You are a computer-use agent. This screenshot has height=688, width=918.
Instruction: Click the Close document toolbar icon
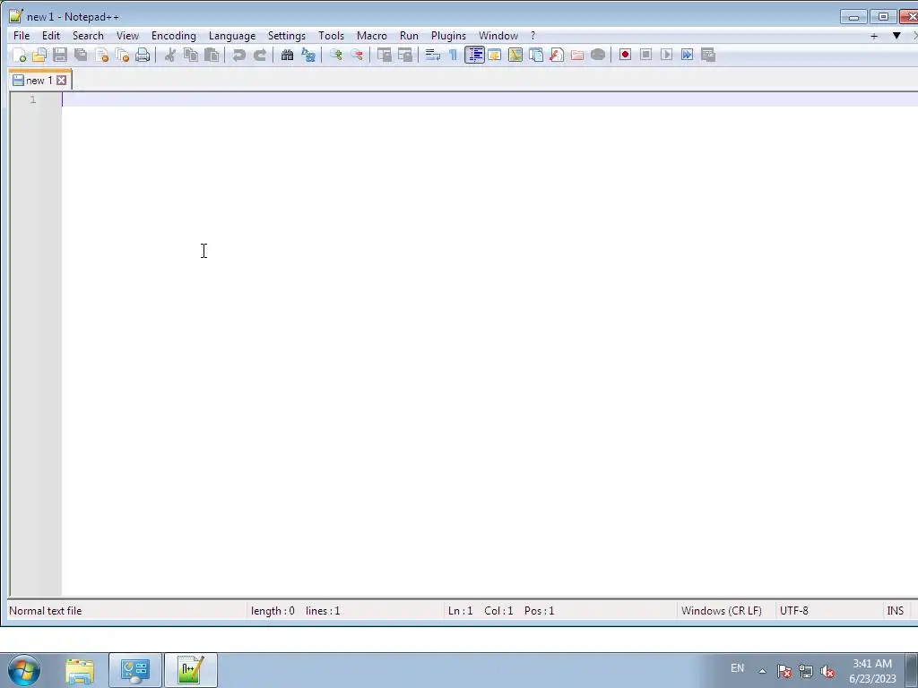pyautogui.click(x=102, y=55)
